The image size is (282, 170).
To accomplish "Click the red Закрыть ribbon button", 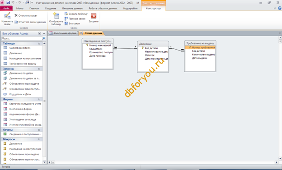I will [94, 16].
